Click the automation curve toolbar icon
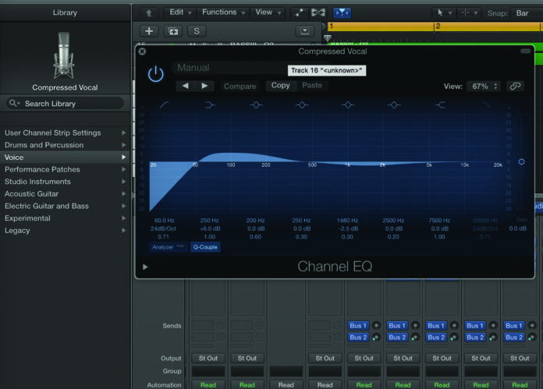The image size is (543, 389). [299, 13]
